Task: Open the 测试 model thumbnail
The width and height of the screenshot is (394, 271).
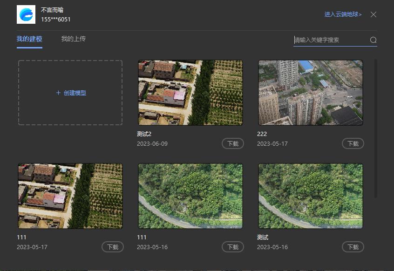Action: pyautogui.click(x=311, y=196)
